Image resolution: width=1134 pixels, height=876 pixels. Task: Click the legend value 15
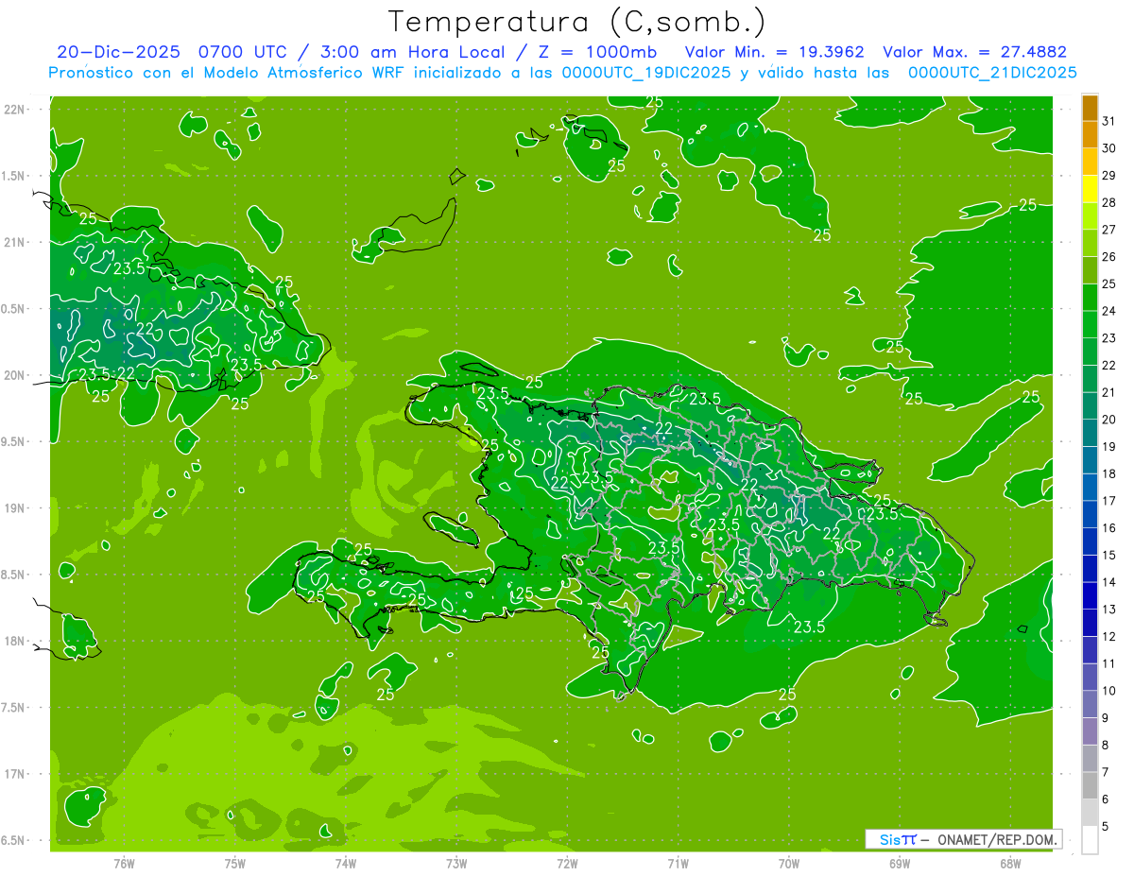[1108, 556]
